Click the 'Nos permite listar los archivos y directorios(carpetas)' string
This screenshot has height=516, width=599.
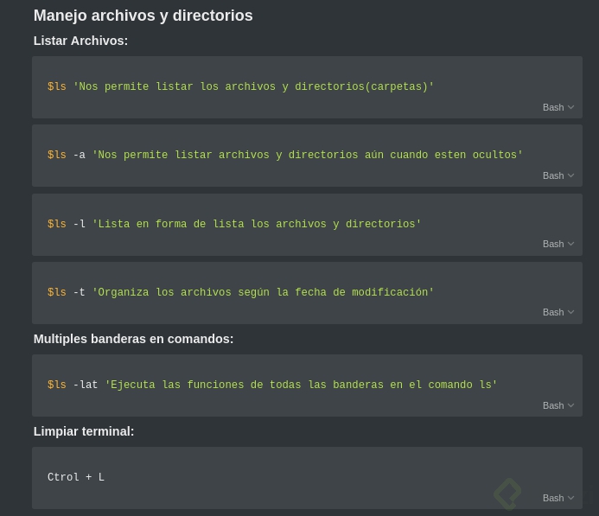click(x=253, y=87)
